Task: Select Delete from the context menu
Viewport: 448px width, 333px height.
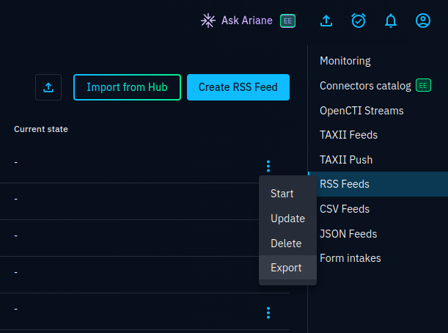Action: (286, 243)
